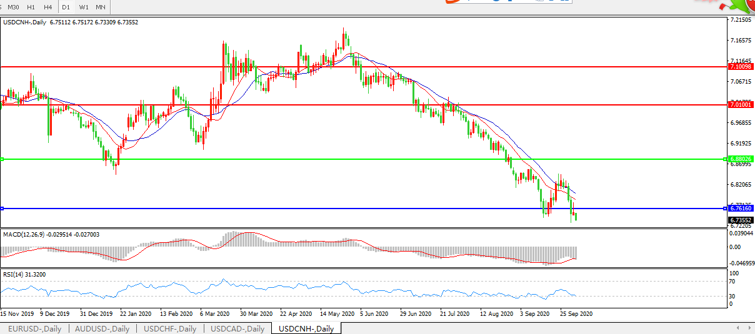Select the red 7.01001 price label
Screen dimensions: 755x334
740,105
